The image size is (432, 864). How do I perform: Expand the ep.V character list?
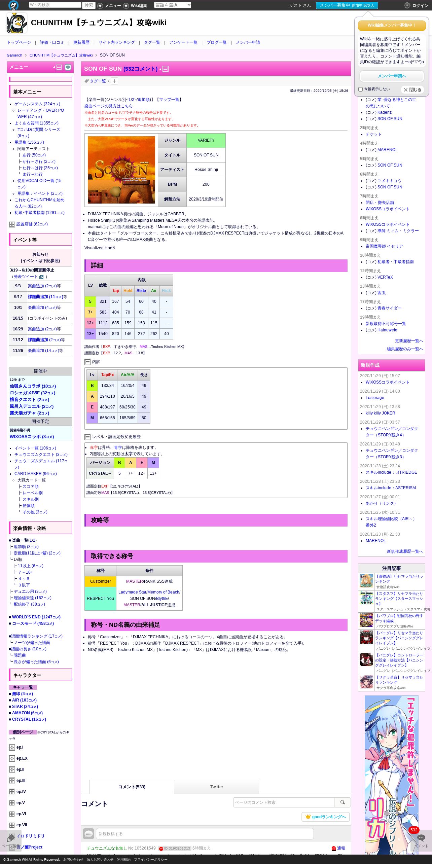click(x=12, y=803)
